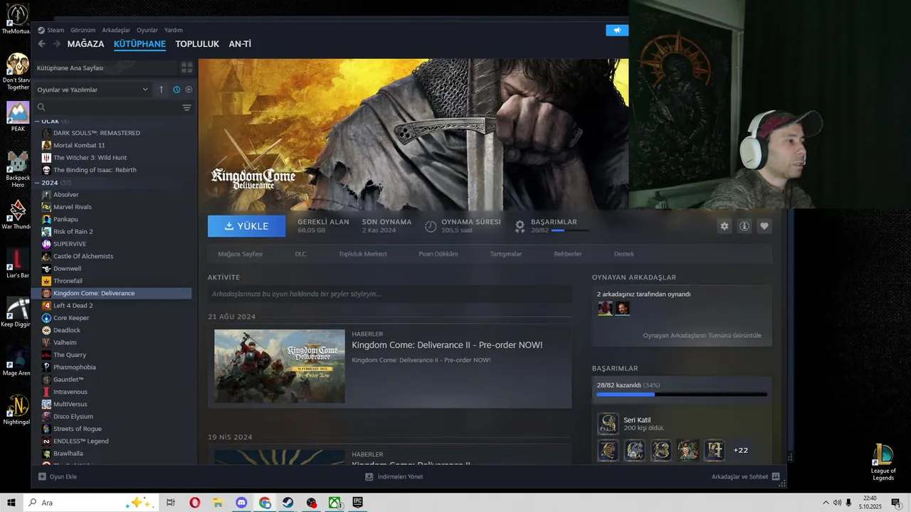Open the Yardım menu

coord(174,30)
